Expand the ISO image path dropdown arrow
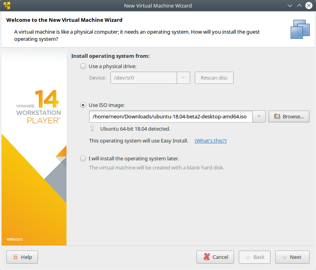316x270 pixels. point(259,116)
